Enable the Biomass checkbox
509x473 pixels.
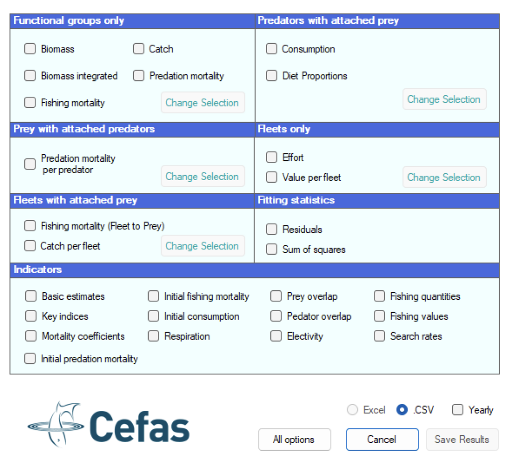30,49
